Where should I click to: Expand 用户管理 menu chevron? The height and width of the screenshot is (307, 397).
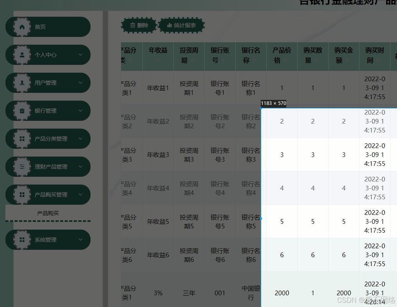pyautogui.click(x=80, y=83)
